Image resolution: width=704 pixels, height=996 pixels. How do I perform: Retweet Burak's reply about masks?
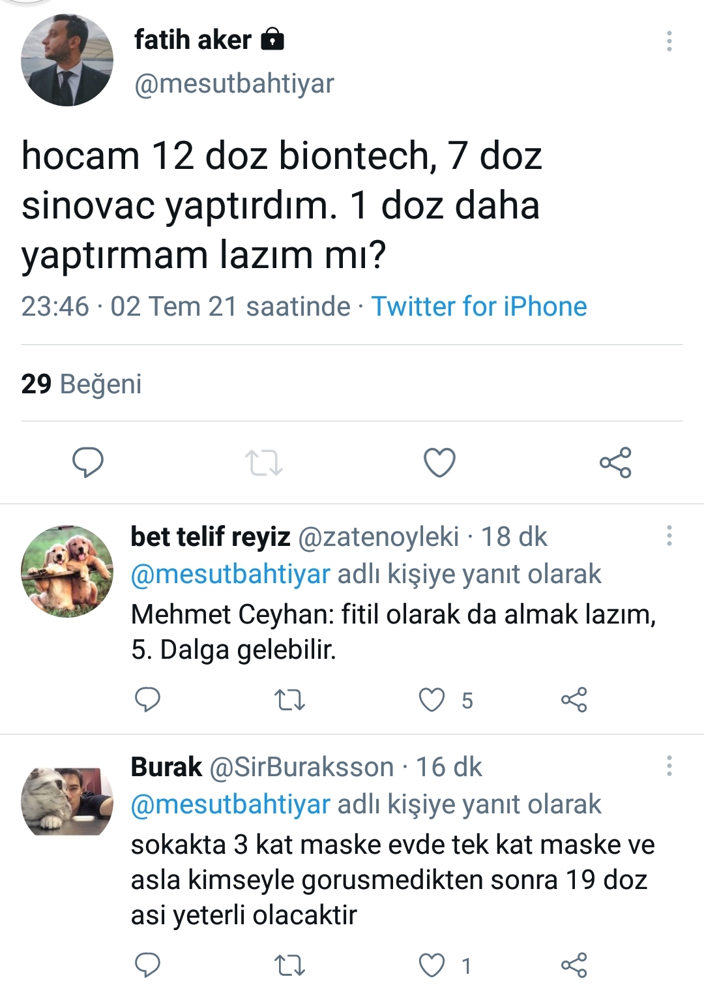pyautogui.click(x=289, y=965)
